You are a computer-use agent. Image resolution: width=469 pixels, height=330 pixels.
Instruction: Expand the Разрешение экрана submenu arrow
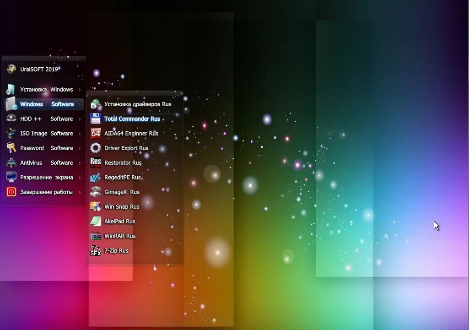point(80,178)
